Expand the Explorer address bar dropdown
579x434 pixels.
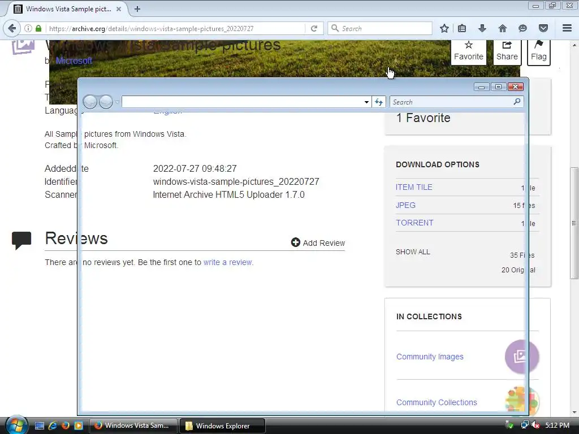click(x=366, y=102)
